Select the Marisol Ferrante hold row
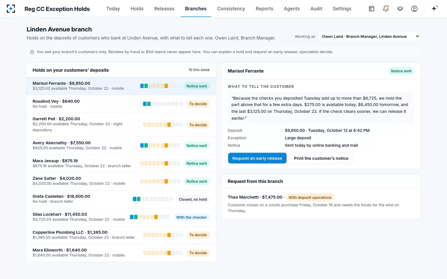The height and width of the screenshot is (279, 447). pyautogui.click(x=121, y=86)
